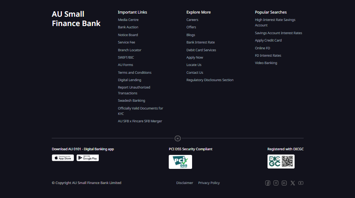View Terms and Conditions
This screenshot has width=355, height=198.
tap(135, 73)
